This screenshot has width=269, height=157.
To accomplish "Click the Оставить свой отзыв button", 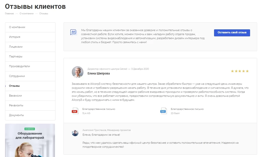I will [x=232, y=33].
